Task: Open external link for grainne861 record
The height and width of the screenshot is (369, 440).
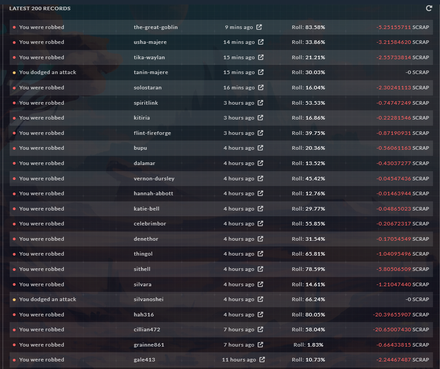Action: [261, 344]
